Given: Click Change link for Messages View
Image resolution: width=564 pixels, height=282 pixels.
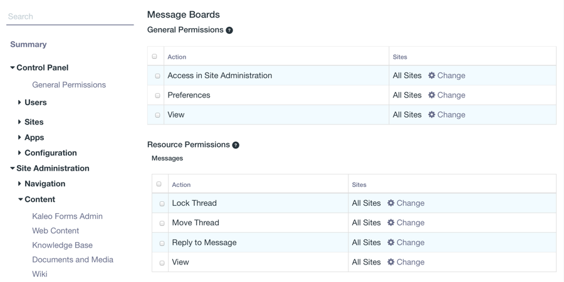Looking at the screenshot, I should [410, 262].
